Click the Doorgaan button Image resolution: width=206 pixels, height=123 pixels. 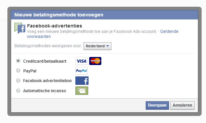click(157, 105)
